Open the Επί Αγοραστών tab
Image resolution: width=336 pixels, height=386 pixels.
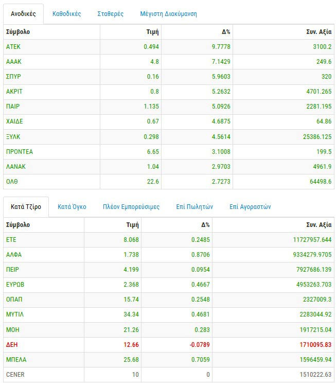250,207
